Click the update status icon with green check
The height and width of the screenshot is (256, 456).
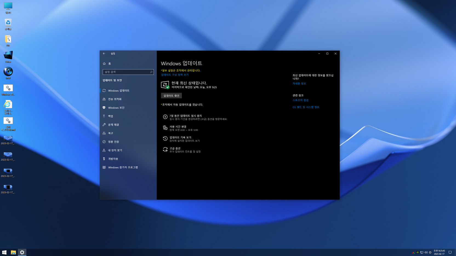[165, 85]
